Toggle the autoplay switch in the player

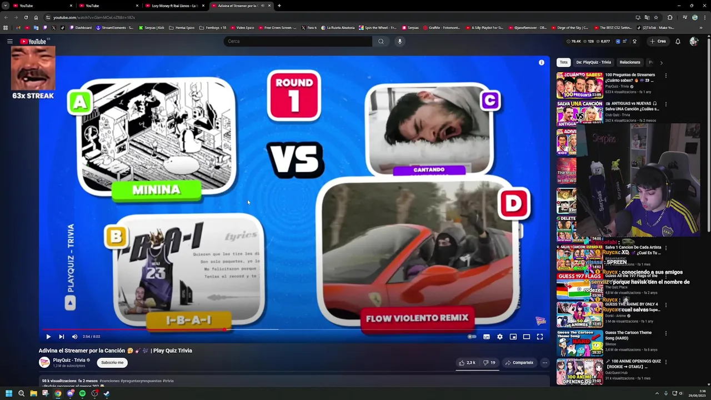click(472, 337)
